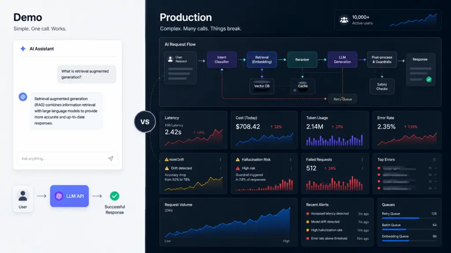Click the Retry Queue count 128
Image resolution: width=451 pixels, height=253 pixels.
click(434, 214)
